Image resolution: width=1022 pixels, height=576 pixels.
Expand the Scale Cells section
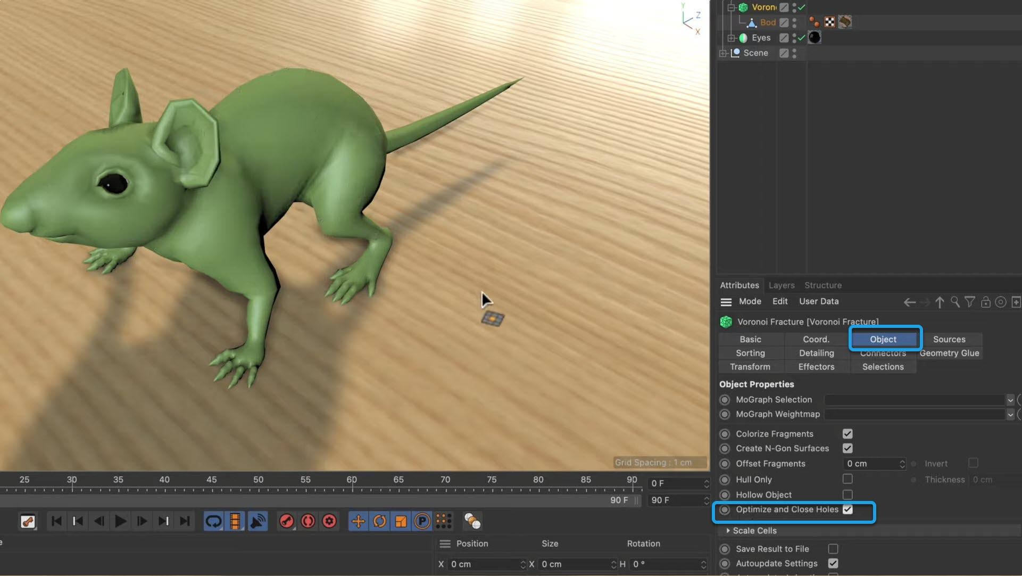(728, 530)
